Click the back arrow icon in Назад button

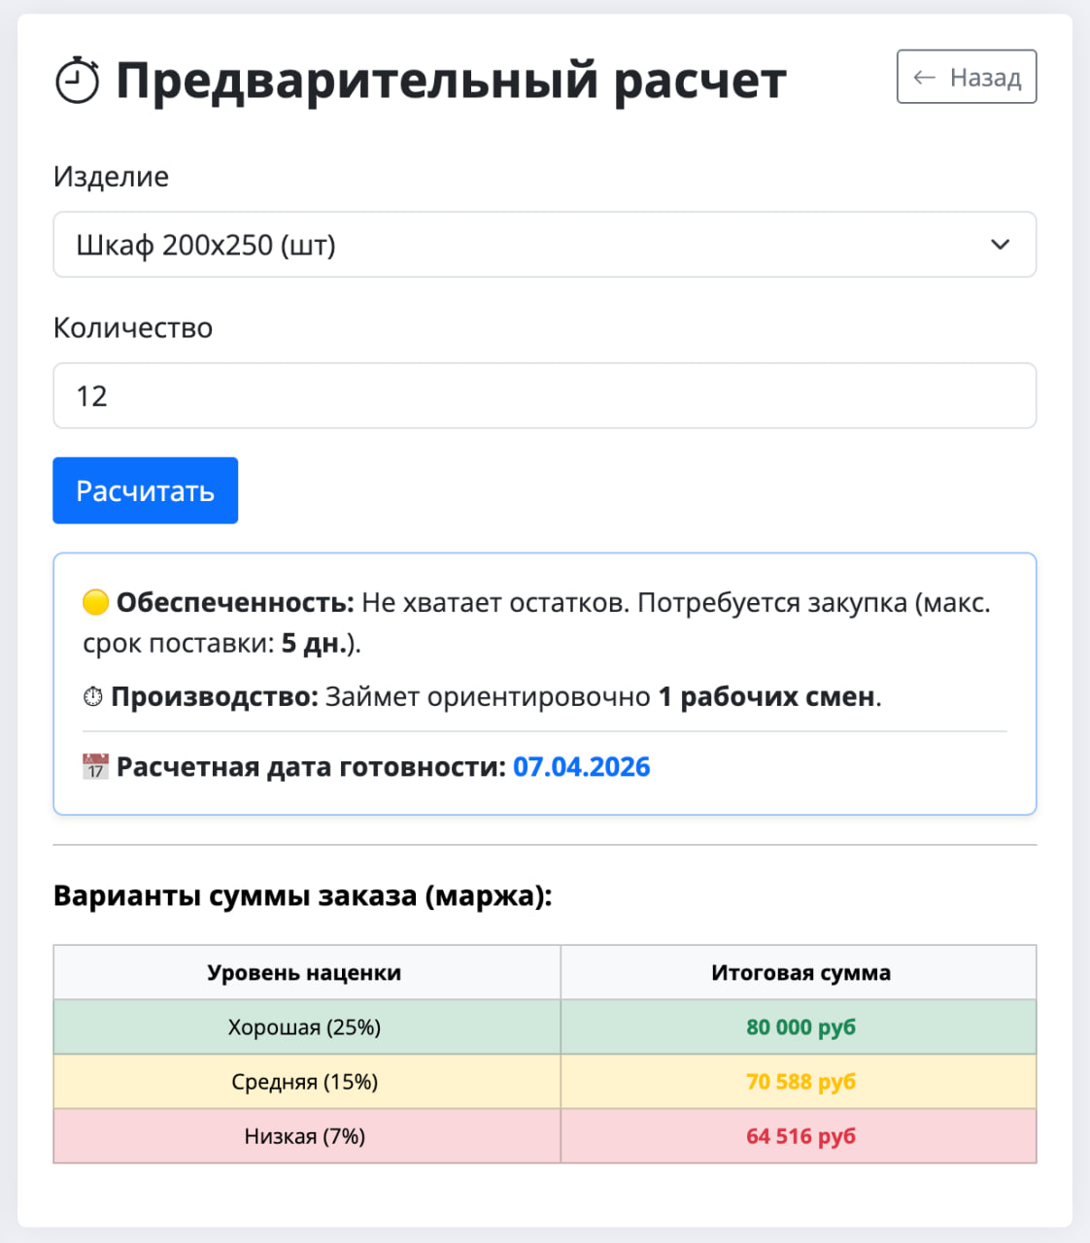[924, 76]
